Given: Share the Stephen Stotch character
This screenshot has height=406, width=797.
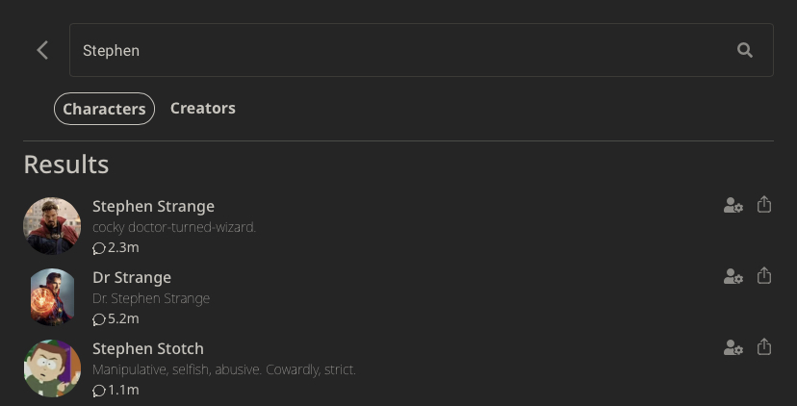Looking at the screenshot, I should click(x=764, y=346).
